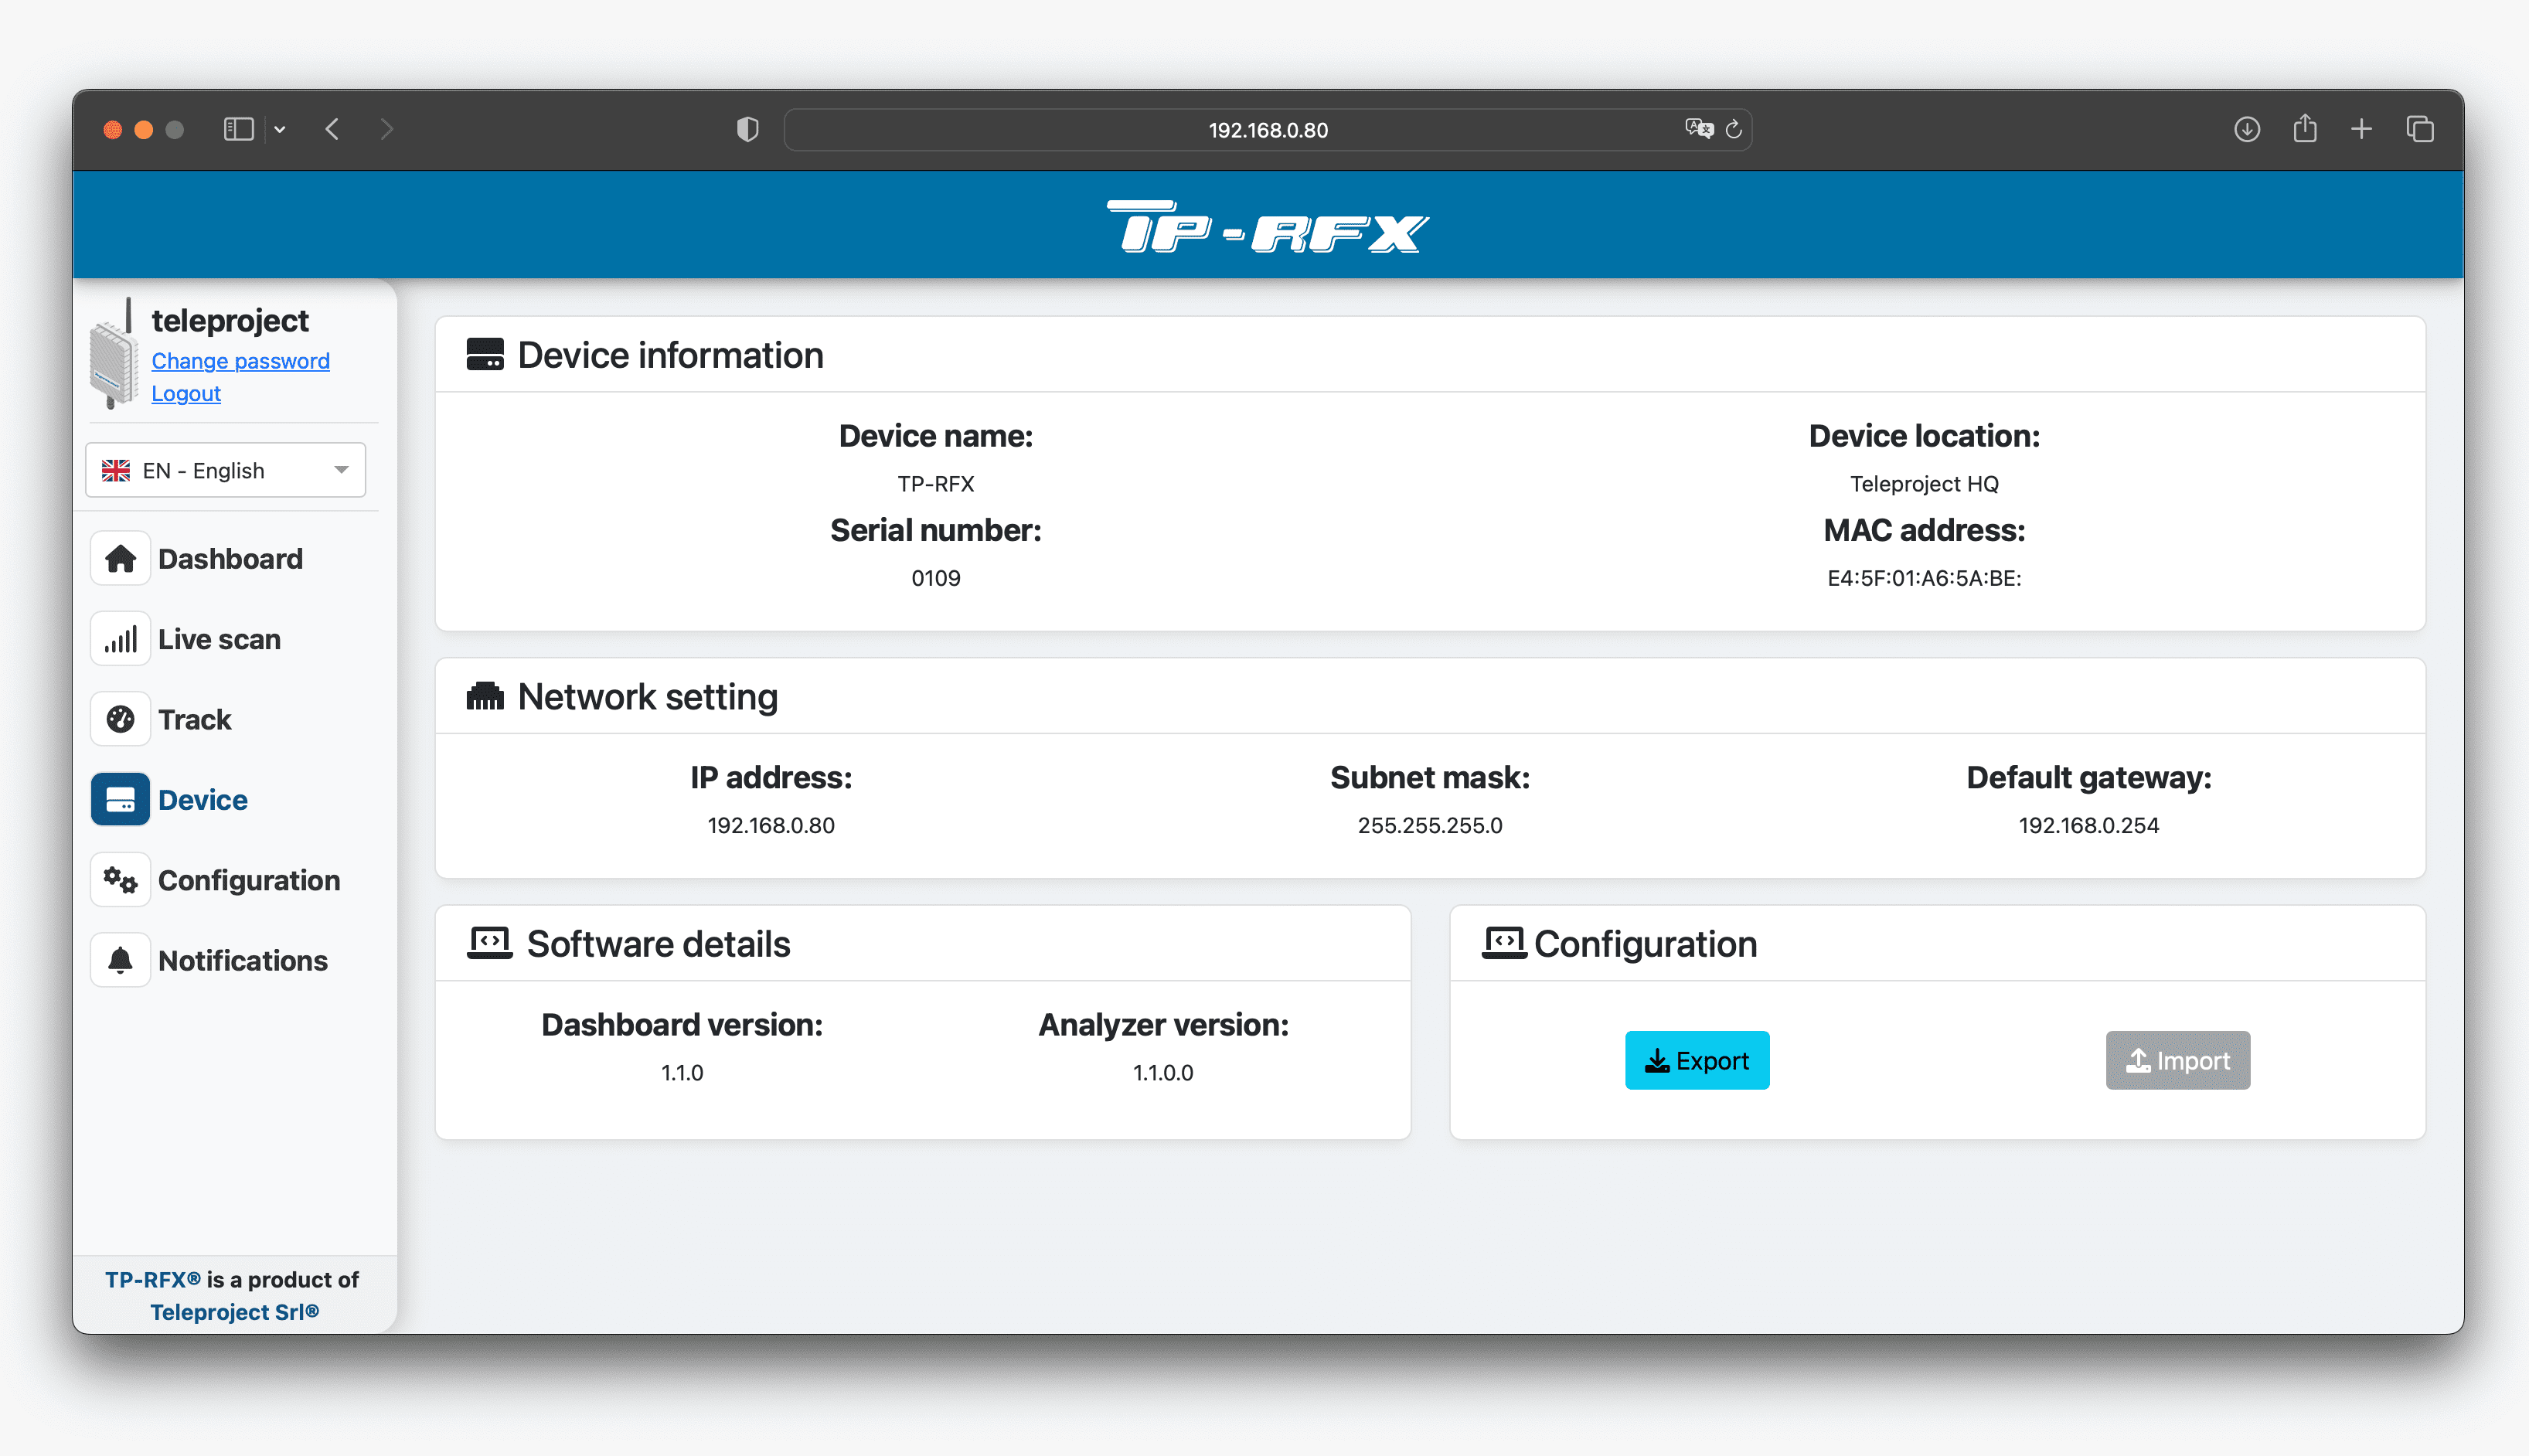The width and height of the screenshot is (2529, 1456).
Task: Go forward with the browser forward arrow
Action: [387, 129]
